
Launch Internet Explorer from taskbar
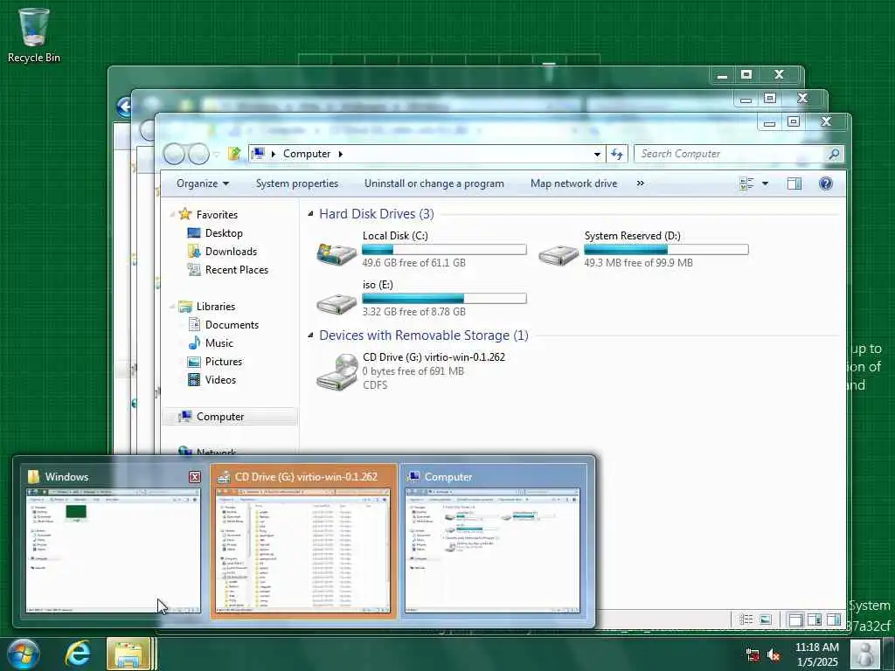[78, 654]
